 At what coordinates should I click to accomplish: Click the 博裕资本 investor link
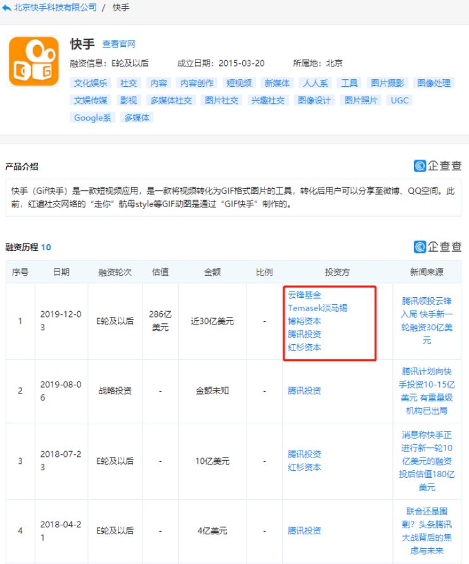click(x=304, y=321)
